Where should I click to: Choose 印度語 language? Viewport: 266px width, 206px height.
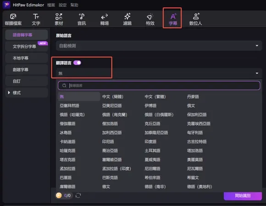(x=150, y=141)
